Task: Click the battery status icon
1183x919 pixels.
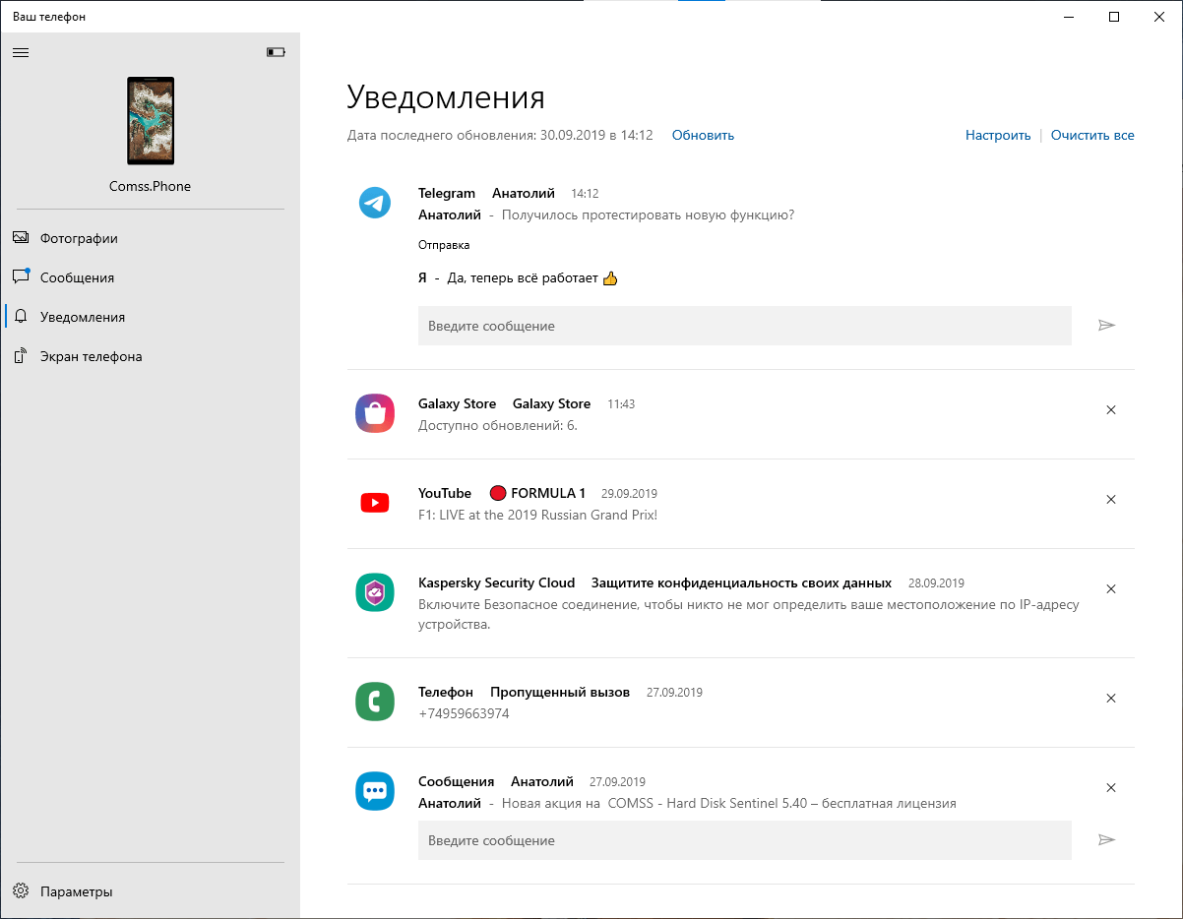Action: (276, 53)
